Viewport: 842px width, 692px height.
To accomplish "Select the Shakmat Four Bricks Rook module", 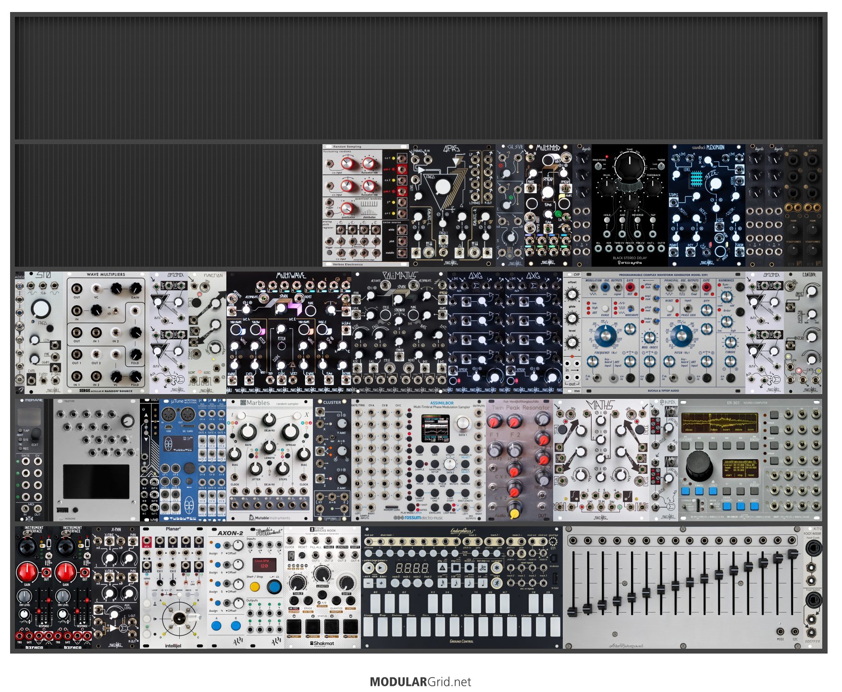I will tap(322, 587).
